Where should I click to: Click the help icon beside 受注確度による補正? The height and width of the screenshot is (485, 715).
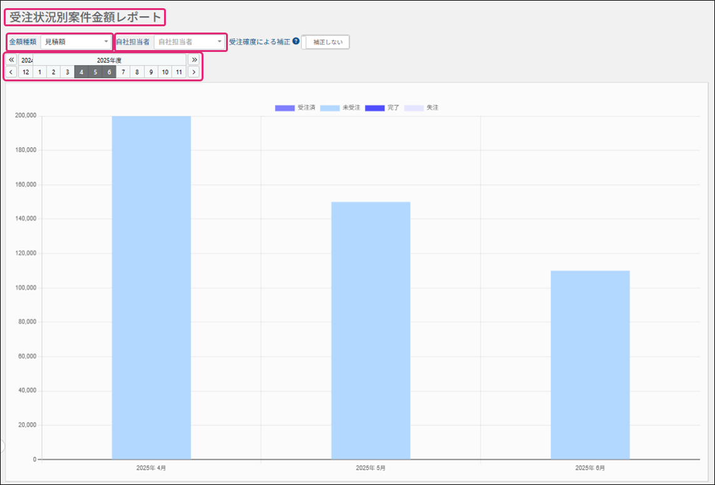296,41
